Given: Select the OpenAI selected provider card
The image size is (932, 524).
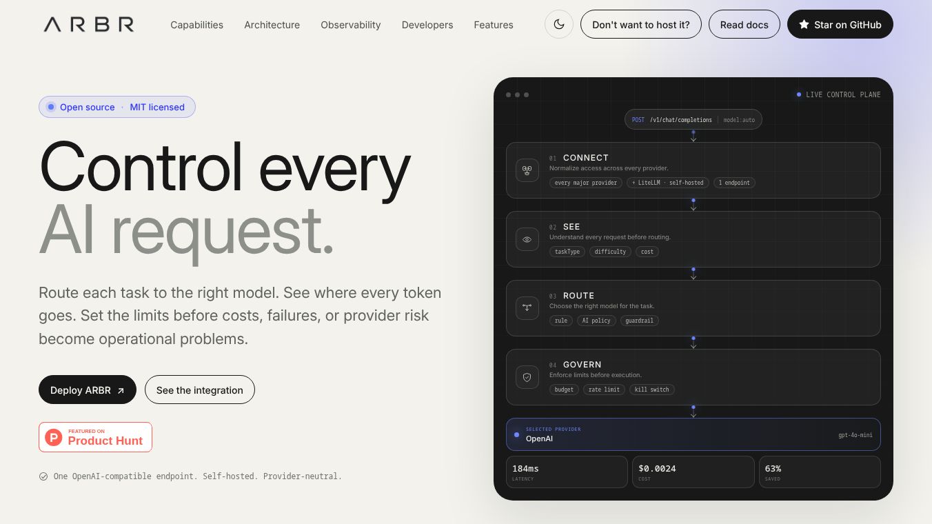Looking at the screenshot, I should point(693,434).
